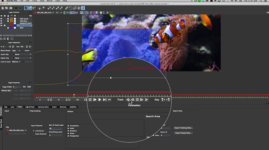Click the Play forward button
Screen dimensions: 269x150
(100, 100)
